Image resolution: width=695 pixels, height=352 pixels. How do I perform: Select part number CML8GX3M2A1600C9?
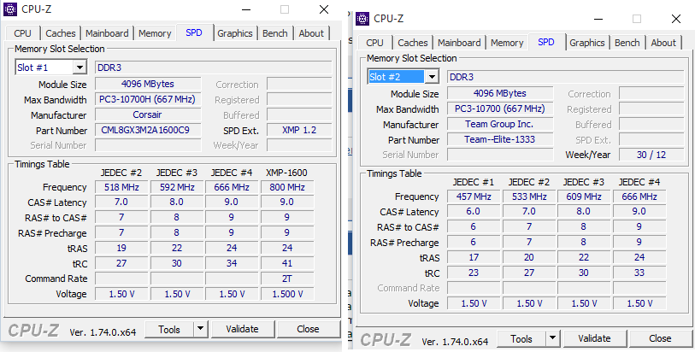(x=148, y=130)
